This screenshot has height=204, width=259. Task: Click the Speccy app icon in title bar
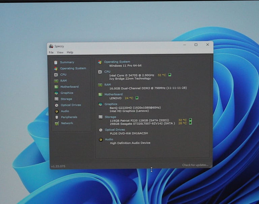click(51, 46)
